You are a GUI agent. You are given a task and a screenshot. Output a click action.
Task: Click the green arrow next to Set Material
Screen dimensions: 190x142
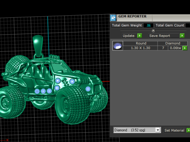point(188,130)
